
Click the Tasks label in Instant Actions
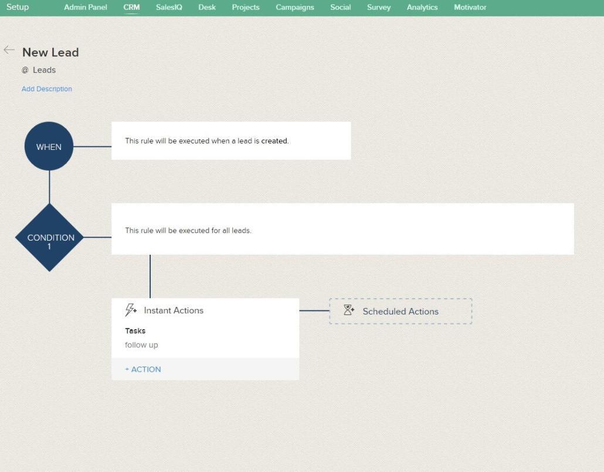[135, 331]
